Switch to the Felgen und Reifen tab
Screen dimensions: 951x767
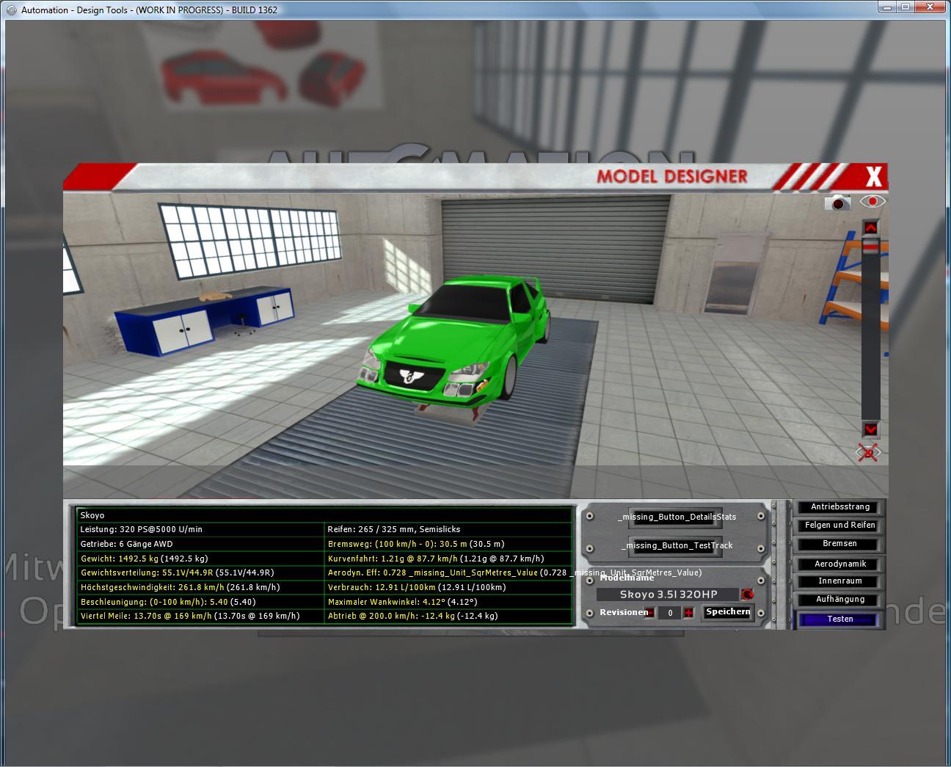pyautogui.click(x=839, y=526)
